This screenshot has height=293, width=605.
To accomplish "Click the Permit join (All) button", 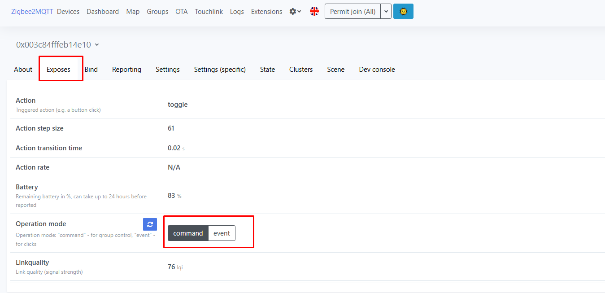I will click(353, 12).
